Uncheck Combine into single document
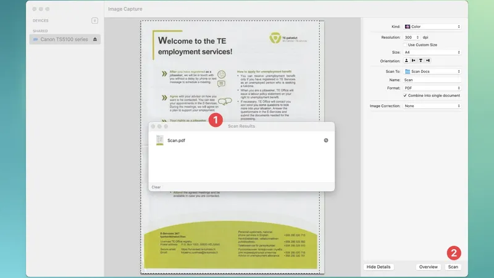The width and height of the screenshot is (494, 278). pos(405,96)
